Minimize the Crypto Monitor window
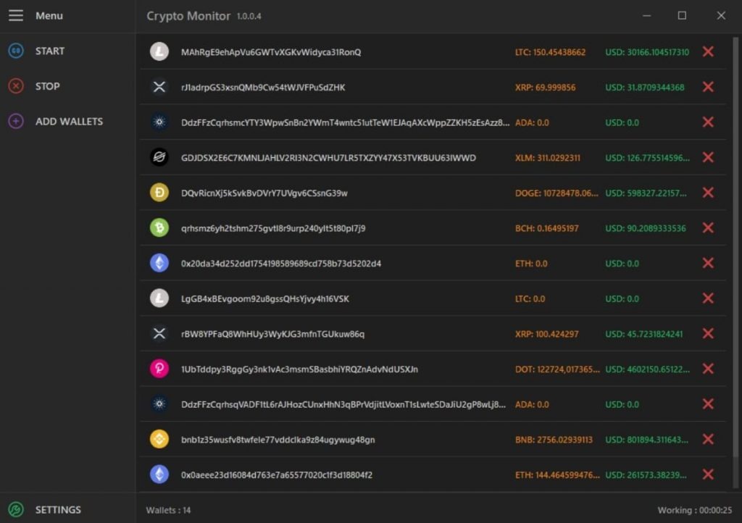The image size is (742, 523). click(x=647, y=16)
